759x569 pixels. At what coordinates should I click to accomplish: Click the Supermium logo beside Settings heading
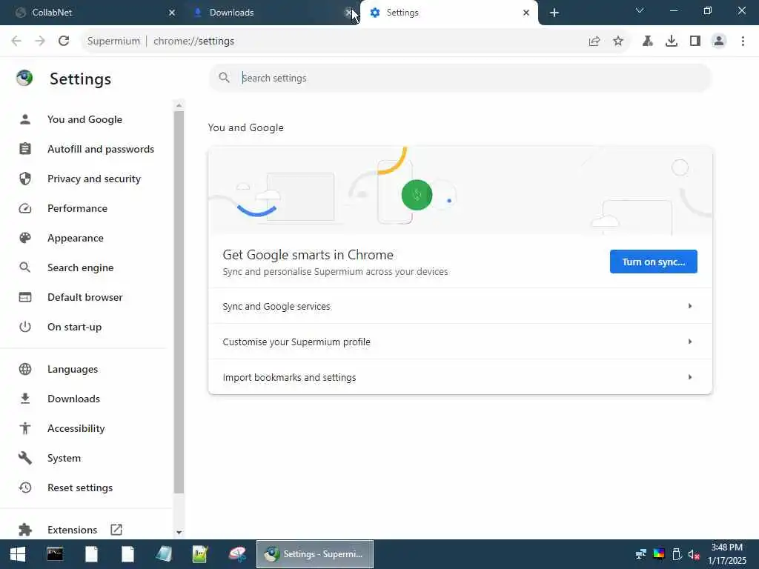coord(24,77)
